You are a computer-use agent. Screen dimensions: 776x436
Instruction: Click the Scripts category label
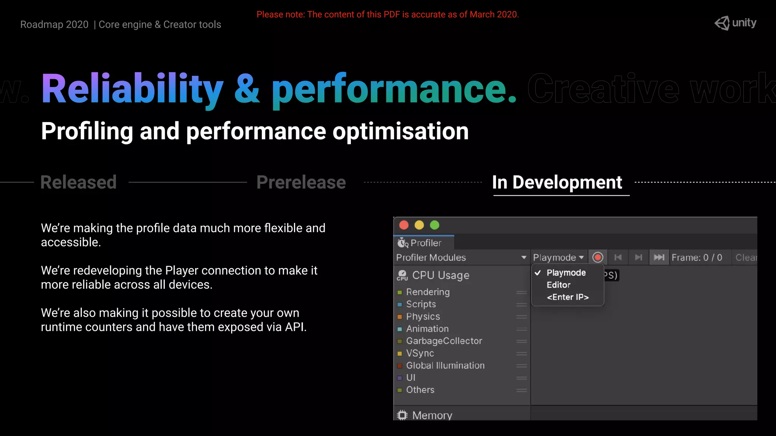421,304
